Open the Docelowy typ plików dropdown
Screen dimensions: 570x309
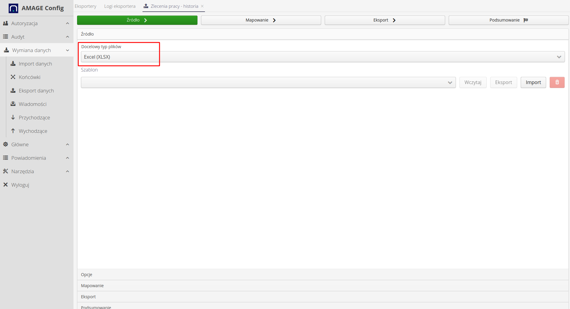pyautogui.click(x=323, y=57)
